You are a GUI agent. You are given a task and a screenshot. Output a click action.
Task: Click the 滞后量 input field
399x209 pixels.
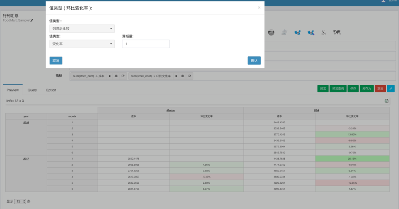click(x=145, y=44)
